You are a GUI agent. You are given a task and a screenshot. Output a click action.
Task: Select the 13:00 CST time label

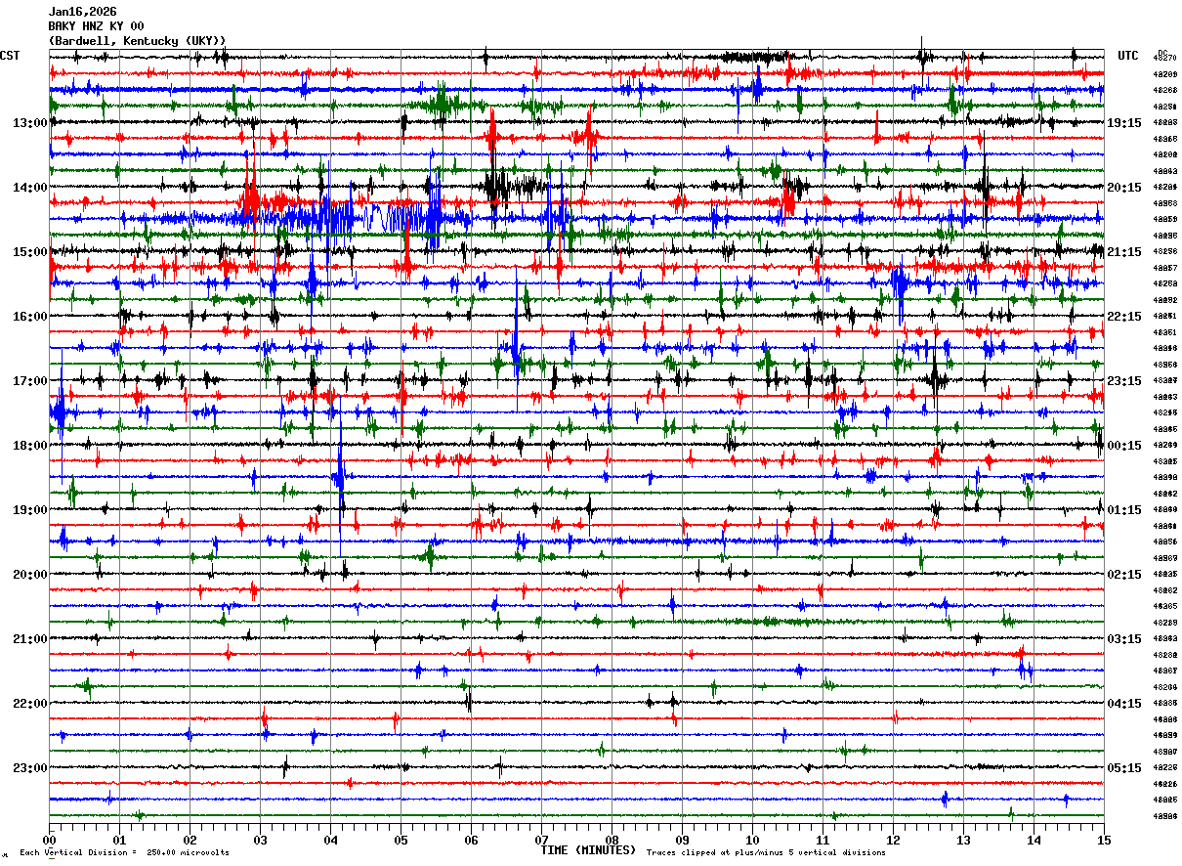[x=30, y=123]
